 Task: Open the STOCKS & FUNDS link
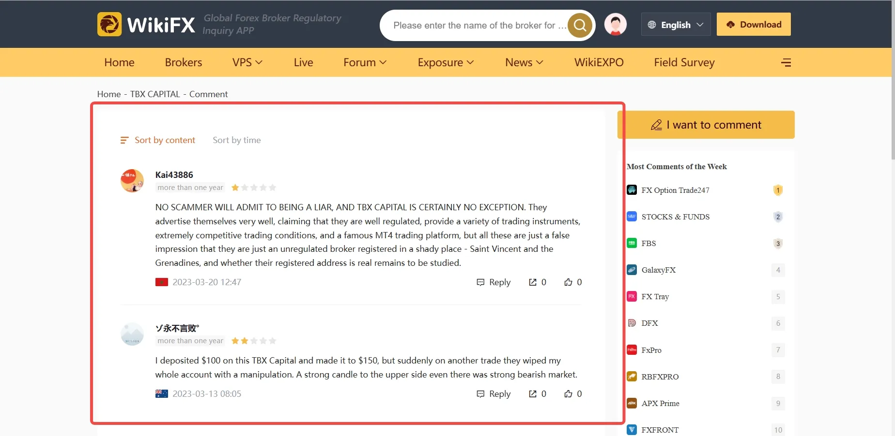coord(676,217)
